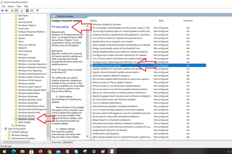
Task: Open the File menu
Action: point(3,6)
